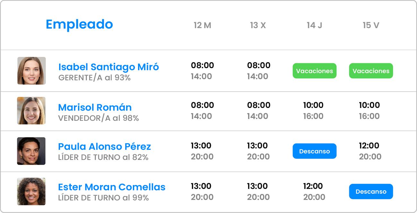This screenshot has height=213, width=417.
Task: Click the Marisol Román name link
Action: pos(95,107)
